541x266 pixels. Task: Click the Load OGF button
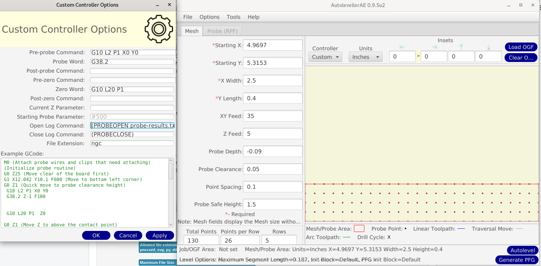pos(521,47)
